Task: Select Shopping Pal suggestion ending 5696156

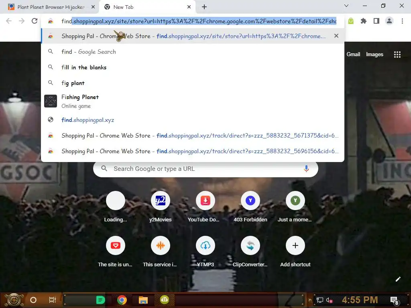Action: (193, 151)
